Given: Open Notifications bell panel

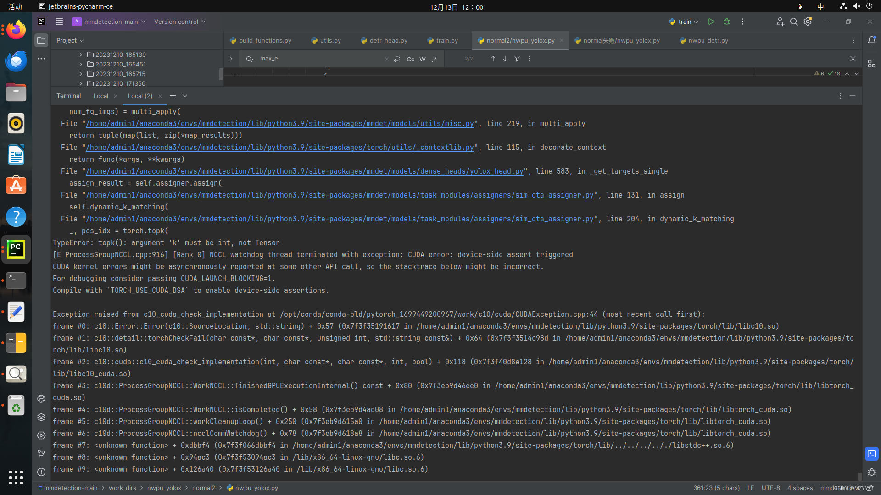Looking at the screenshot, I should tap(872, 40).
